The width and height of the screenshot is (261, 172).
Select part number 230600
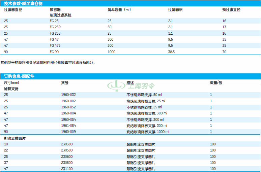click(67, 157)
